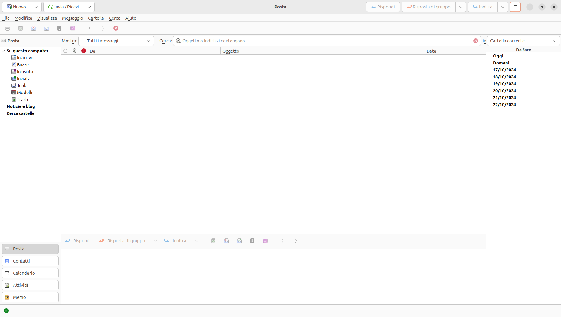Click the load images icon in the top toolbar
This screenshot has height=317, width=561.
click(x=73, y=28)
